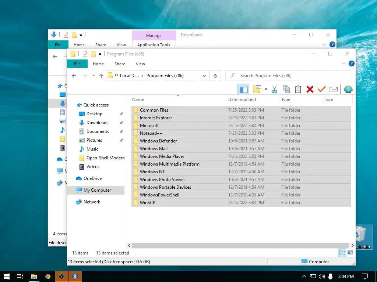Open Classic Explorer shell settings icon
Viewport: 377px width, 282px height.
348,90
